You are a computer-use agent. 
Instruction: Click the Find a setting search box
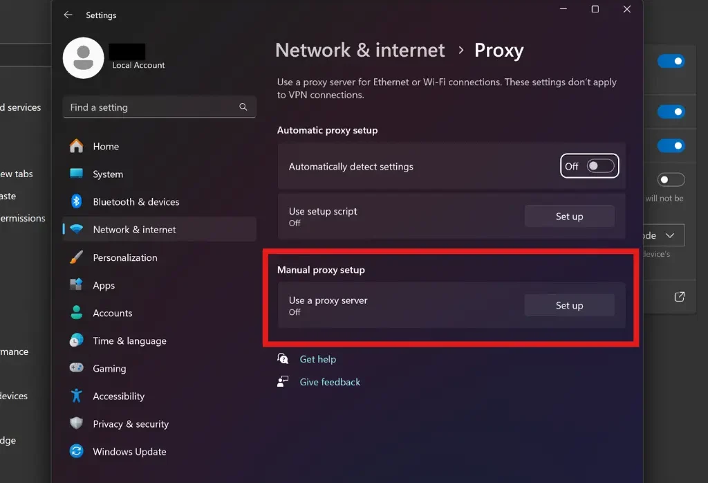160,107
